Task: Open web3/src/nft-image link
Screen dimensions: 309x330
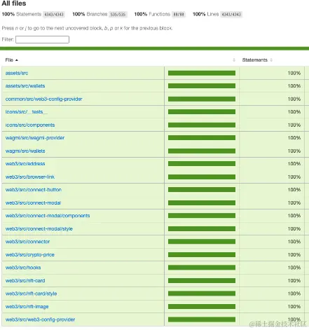Action: pos(27,306)
